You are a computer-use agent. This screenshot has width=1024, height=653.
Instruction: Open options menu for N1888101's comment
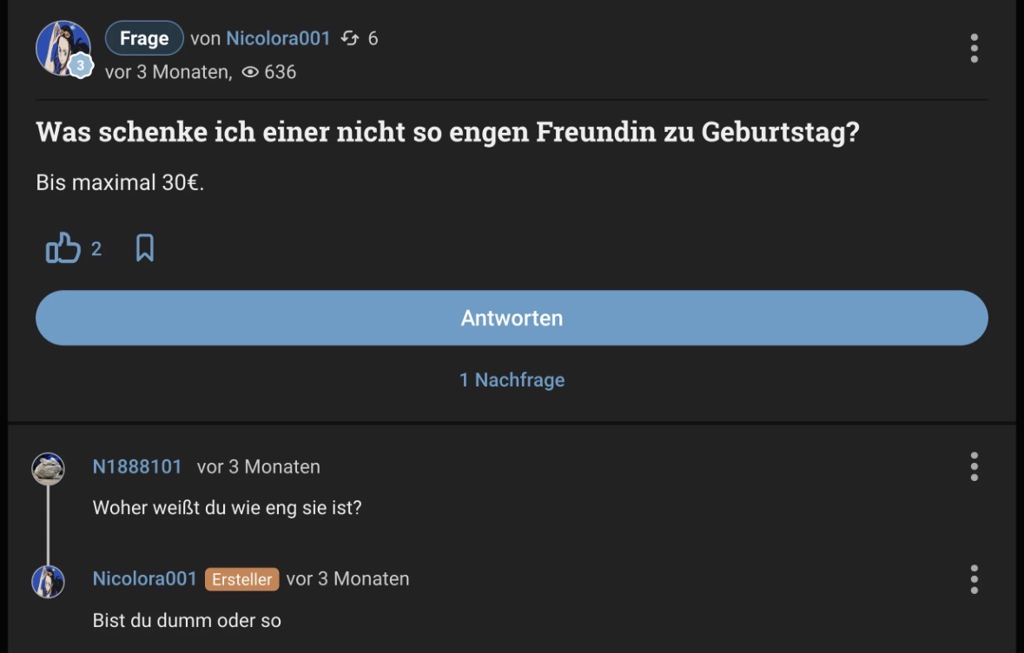[974, 466]
